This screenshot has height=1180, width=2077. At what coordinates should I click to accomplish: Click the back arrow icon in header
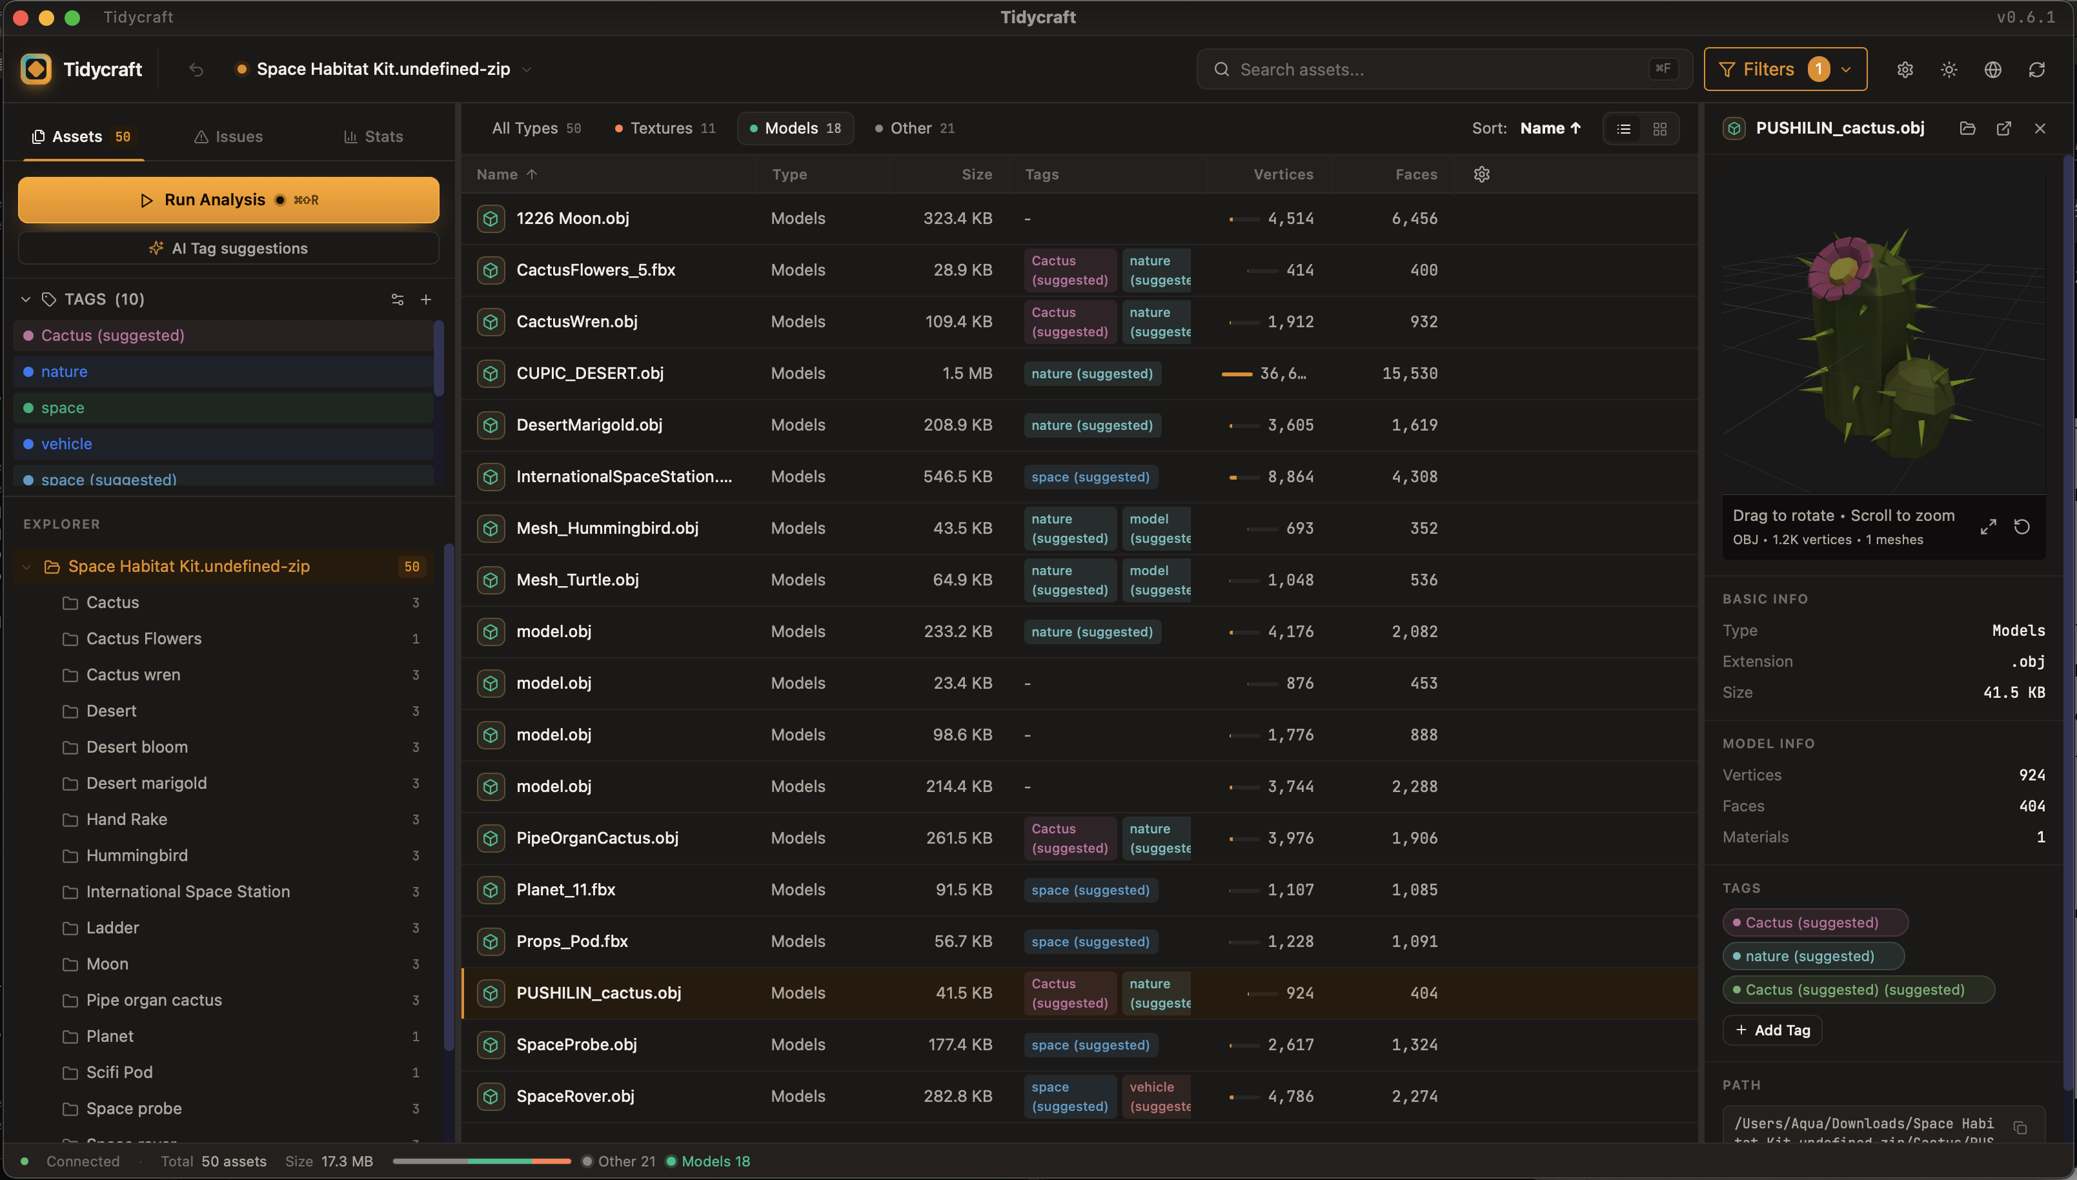click(x=196, y=70)
